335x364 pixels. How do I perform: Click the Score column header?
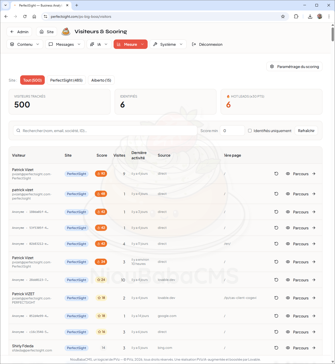[102, 155]
